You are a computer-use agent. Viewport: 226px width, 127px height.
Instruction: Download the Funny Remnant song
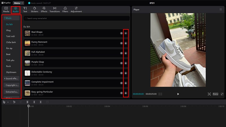click(126, 43)
